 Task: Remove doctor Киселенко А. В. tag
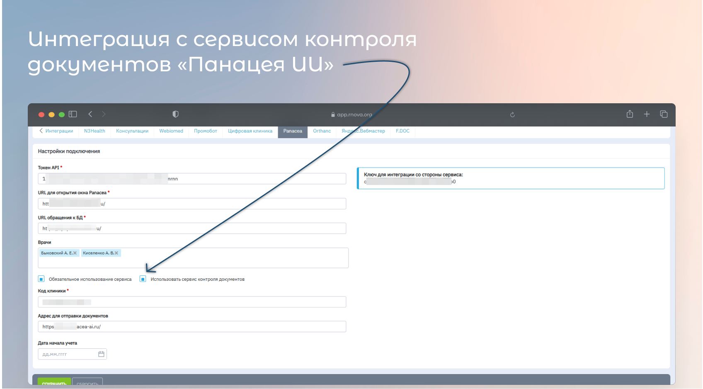pos(116,253)
